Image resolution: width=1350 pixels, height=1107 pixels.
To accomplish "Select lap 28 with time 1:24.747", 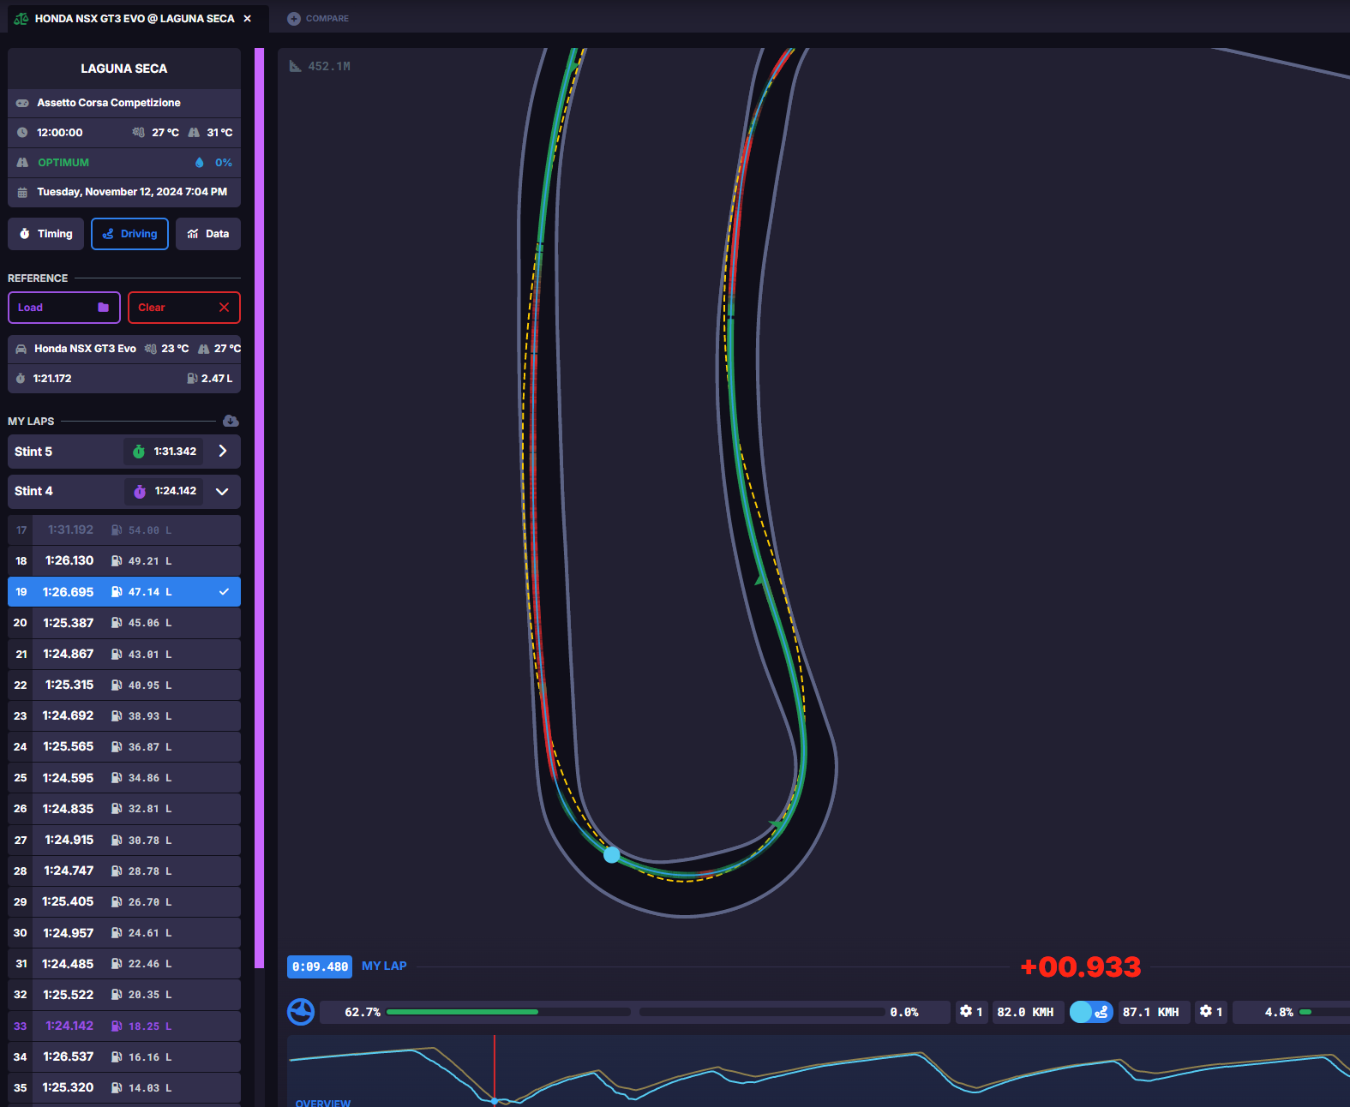I will [x=124, y=871].
